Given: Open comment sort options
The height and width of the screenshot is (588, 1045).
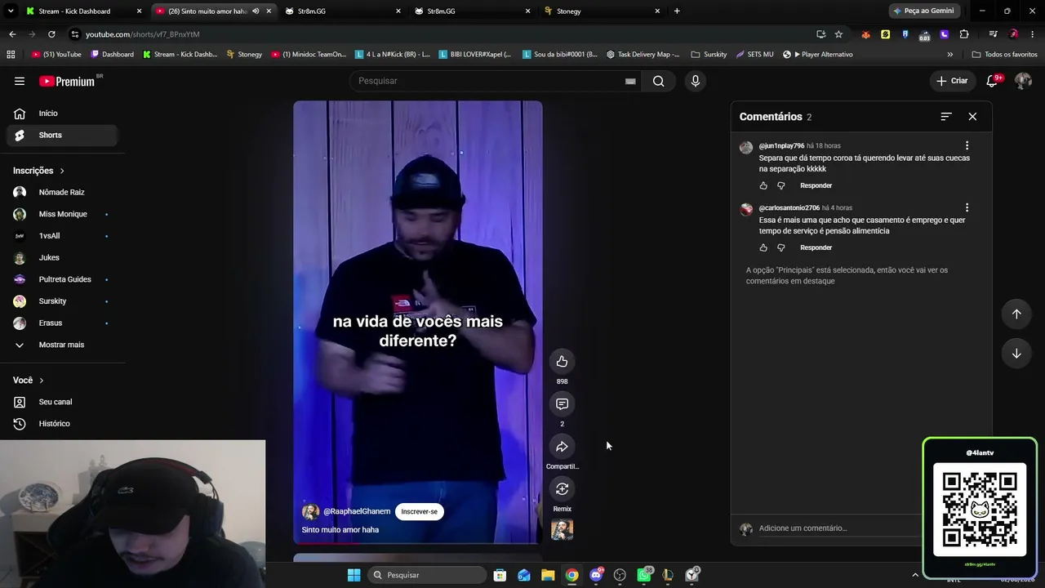Looking at the screenshot, I should 946,117.
